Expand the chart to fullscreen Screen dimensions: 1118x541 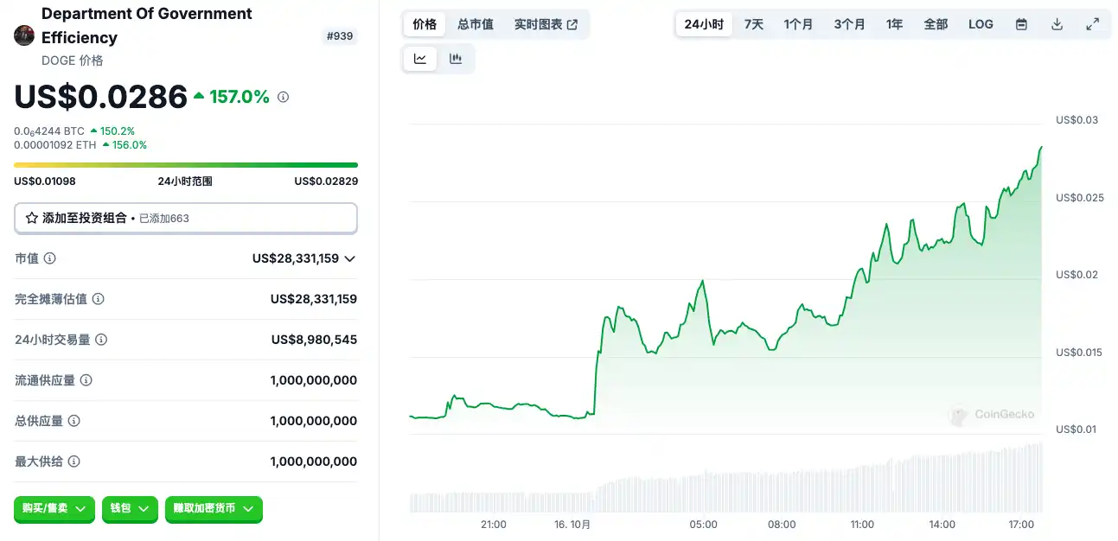click(1093, 24)
